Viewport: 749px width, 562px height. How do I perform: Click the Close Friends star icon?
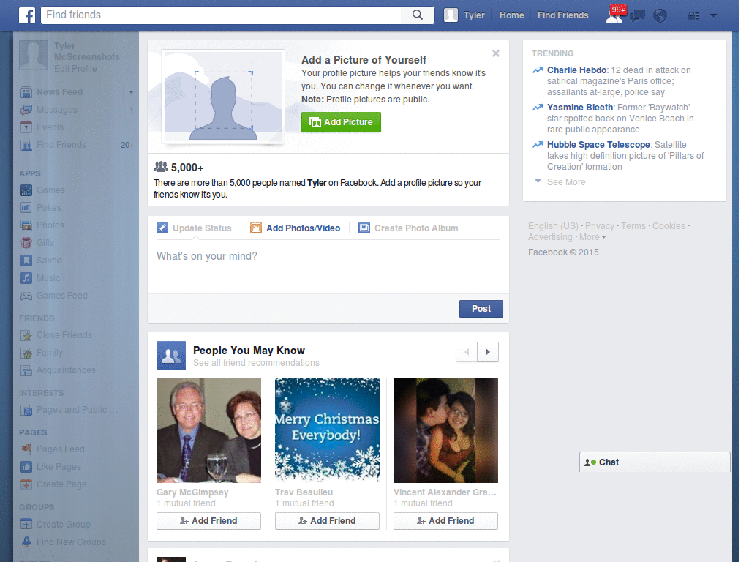pyautogui.click(x=26, y=335)
